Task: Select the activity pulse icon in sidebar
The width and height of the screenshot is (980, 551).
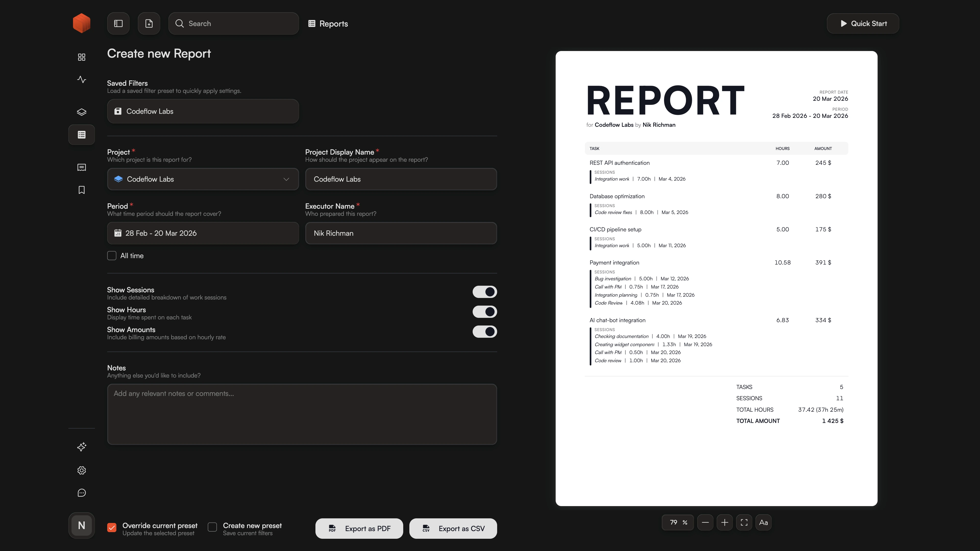Action: click(81, 80)
